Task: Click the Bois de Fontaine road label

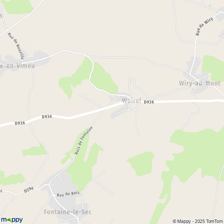Action: click(x=84, y=140)
